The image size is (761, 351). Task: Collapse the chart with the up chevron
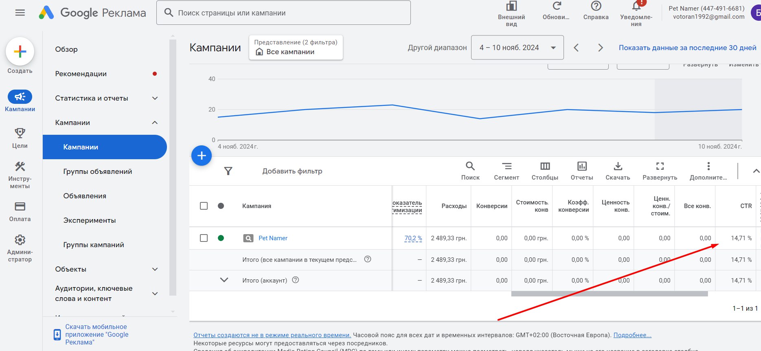coord(756,171)
